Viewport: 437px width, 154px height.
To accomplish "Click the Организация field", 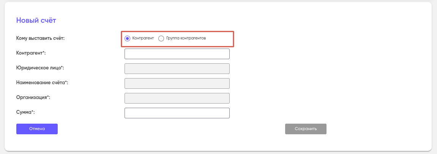I will point(177,98).
